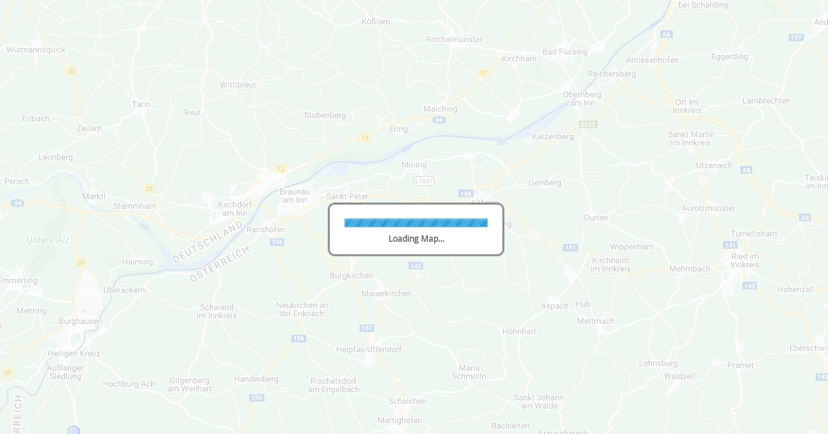Select the blue map marker at bottom left
828x434 pixels.
[x=74, y=430]
